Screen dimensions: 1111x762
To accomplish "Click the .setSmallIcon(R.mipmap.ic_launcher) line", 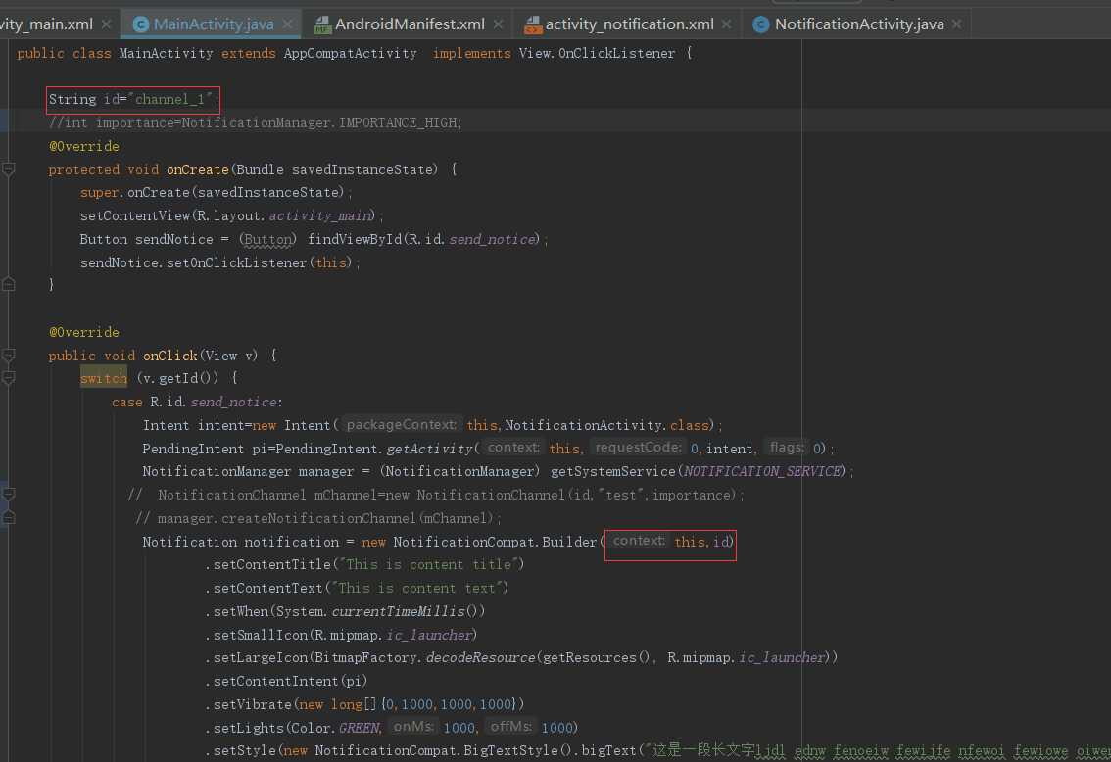I will point(341,635).
